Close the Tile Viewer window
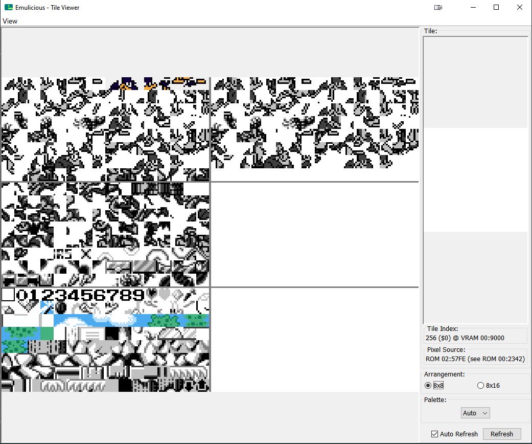532x444 pixels. point(519,8)
